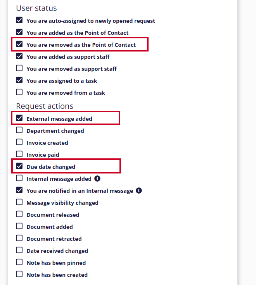Check Note has been pinned
256x285 pixels.
coord(19,262)
